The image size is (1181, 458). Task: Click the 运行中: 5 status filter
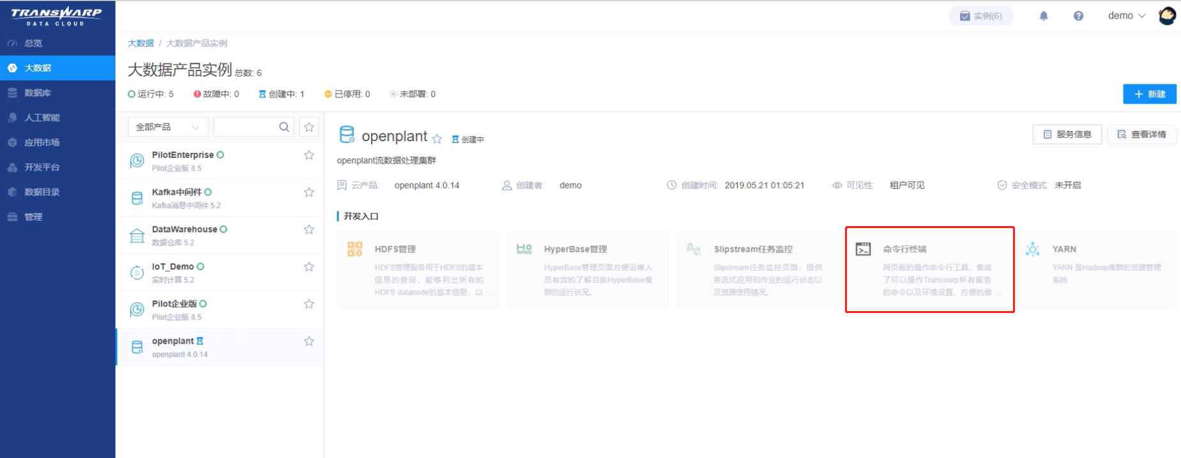click(x=151, y=94)
